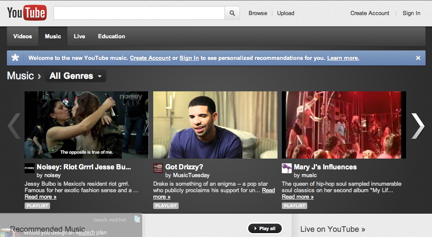Screen dimensions: 432x237
Task: Click the music author name under Mary J's
Action: pos(309,175)
